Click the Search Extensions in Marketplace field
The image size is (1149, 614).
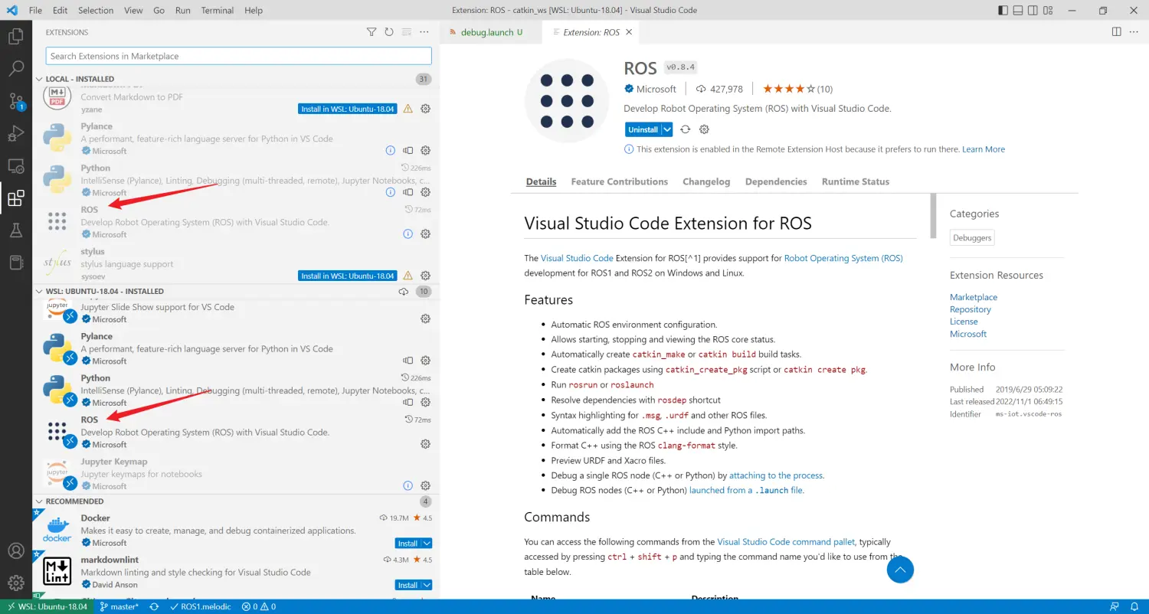[x=238, y=56]
